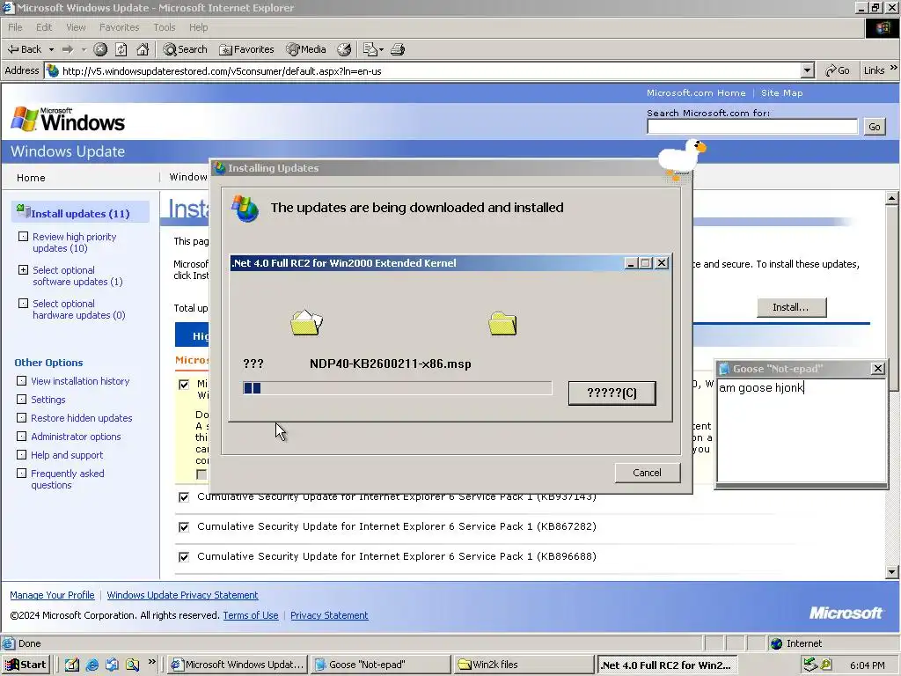This screenshot has width=901, height=676.
Task: Click the destination folder icon in the installer
Action: 502,323
